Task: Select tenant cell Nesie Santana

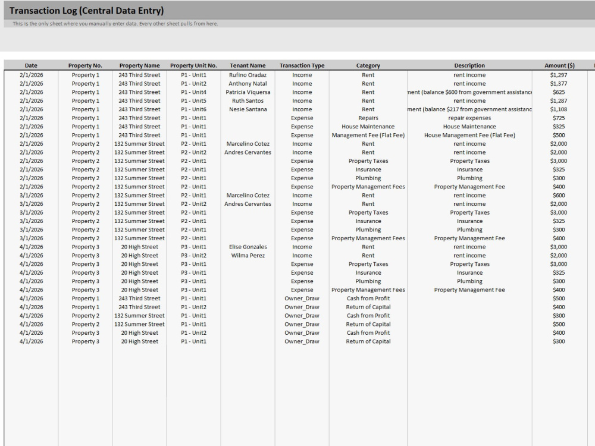Action: pyautogui.click(x=248, y=109)
